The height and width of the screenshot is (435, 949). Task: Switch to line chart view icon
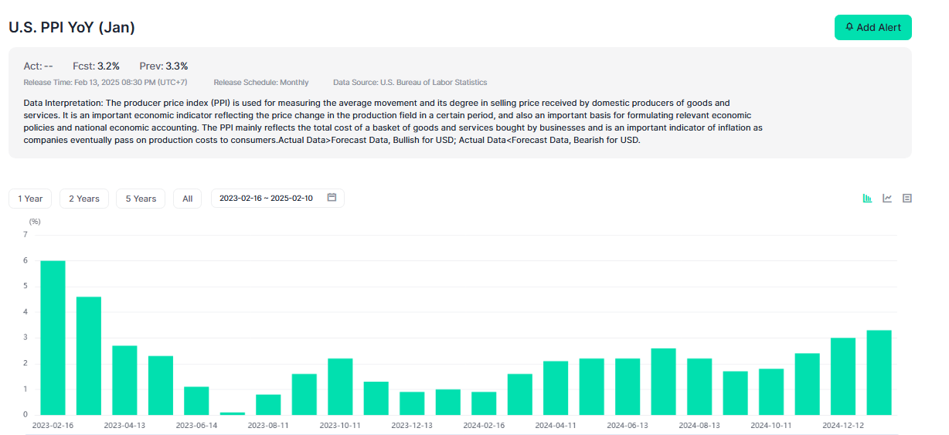click(x=887, y=199)
